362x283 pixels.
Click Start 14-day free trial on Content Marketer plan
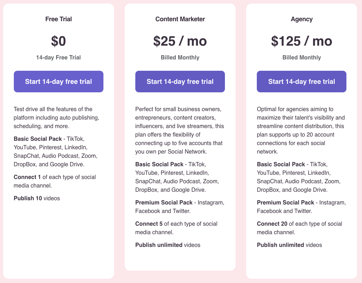pos(180,81)
